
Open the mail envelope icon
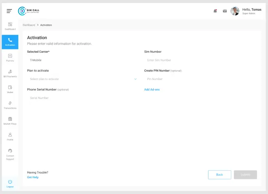click(224, 11)
